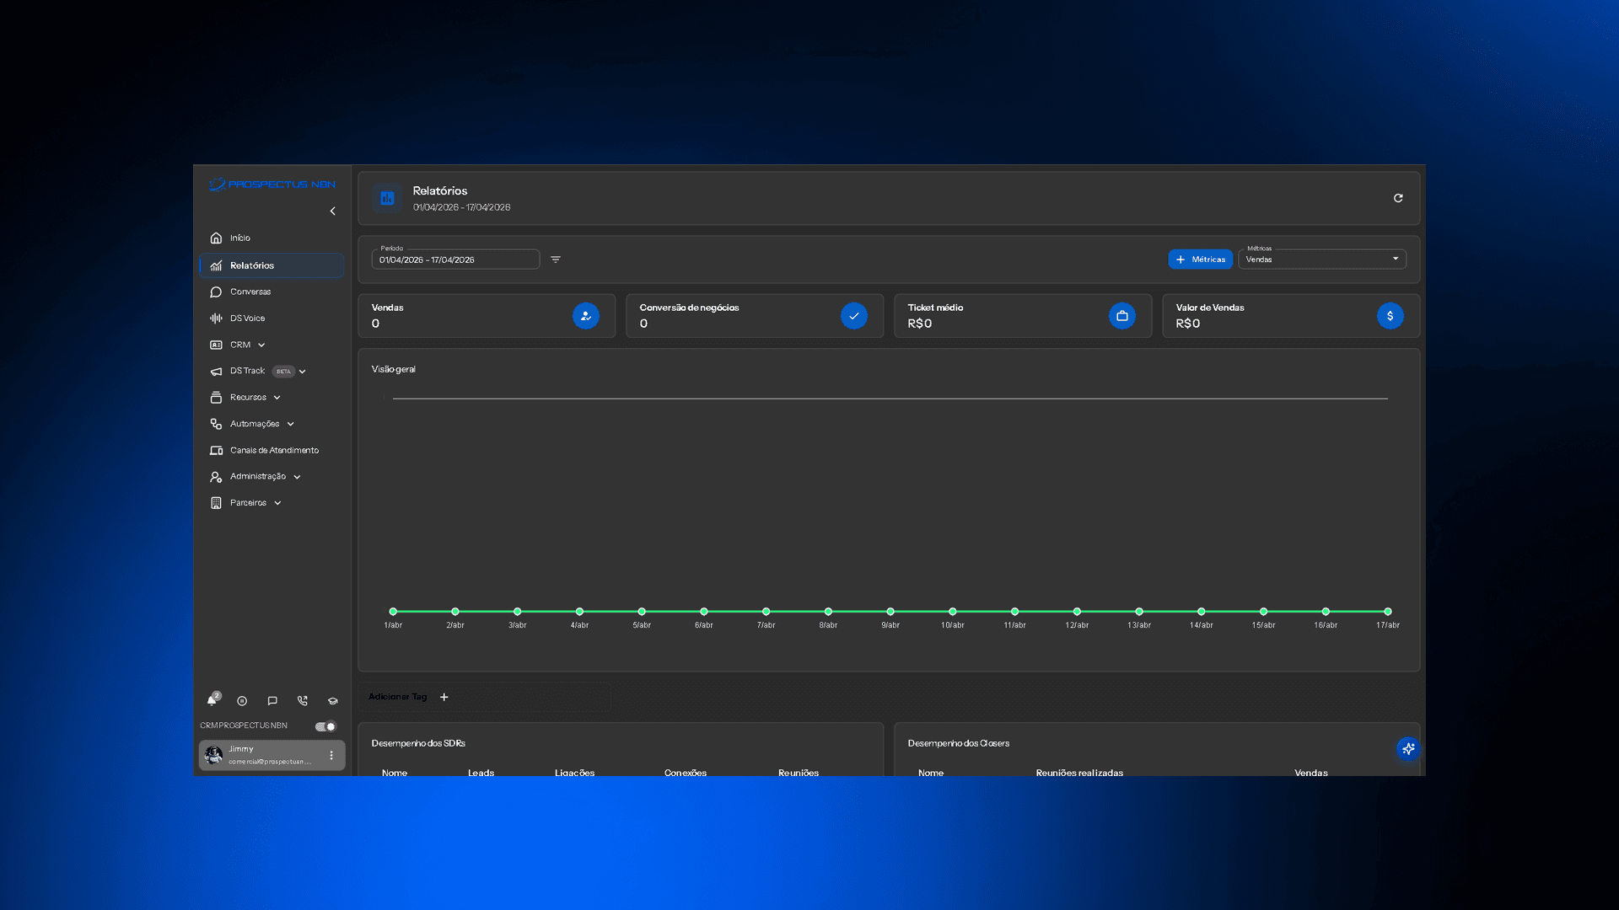Image resolution: width=1619 pixels, height=910 pixels.
Task: Open the filter icon next to the Período field
Action: tap(556, 260)
